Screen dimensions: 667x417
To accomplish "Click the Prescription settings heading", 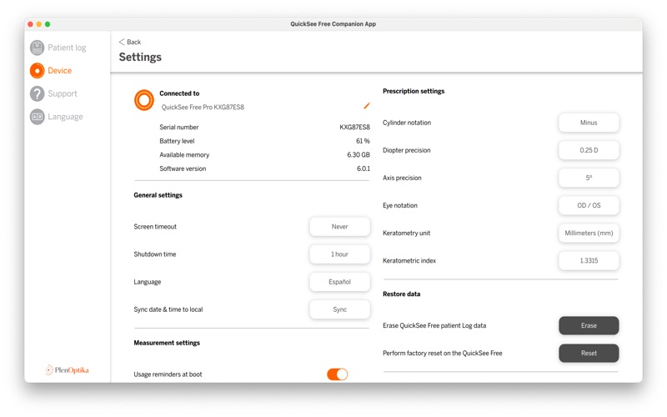I will coord(414,91).
